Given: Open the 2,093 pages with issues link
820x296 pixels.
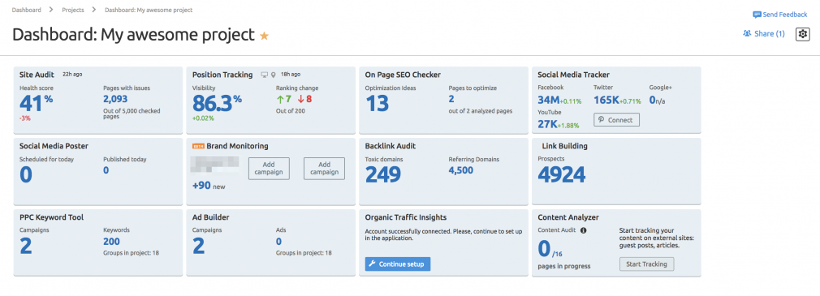Looking at the screenshot, I should coord(115,99).
